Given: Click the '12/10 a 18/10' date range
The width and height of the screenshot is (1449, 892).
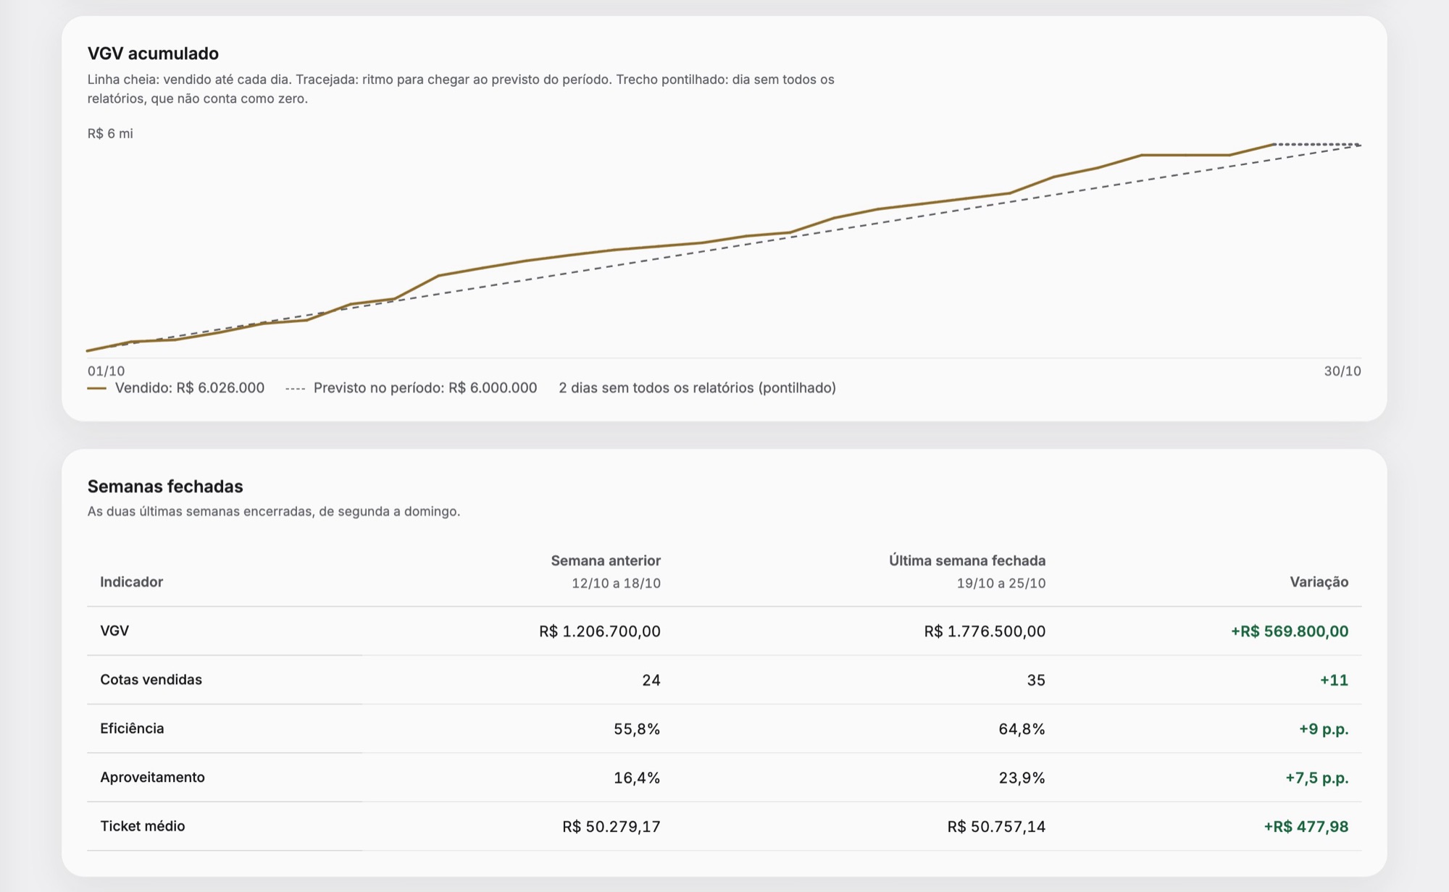Looking at the screenshot, I should coord(616,584).
